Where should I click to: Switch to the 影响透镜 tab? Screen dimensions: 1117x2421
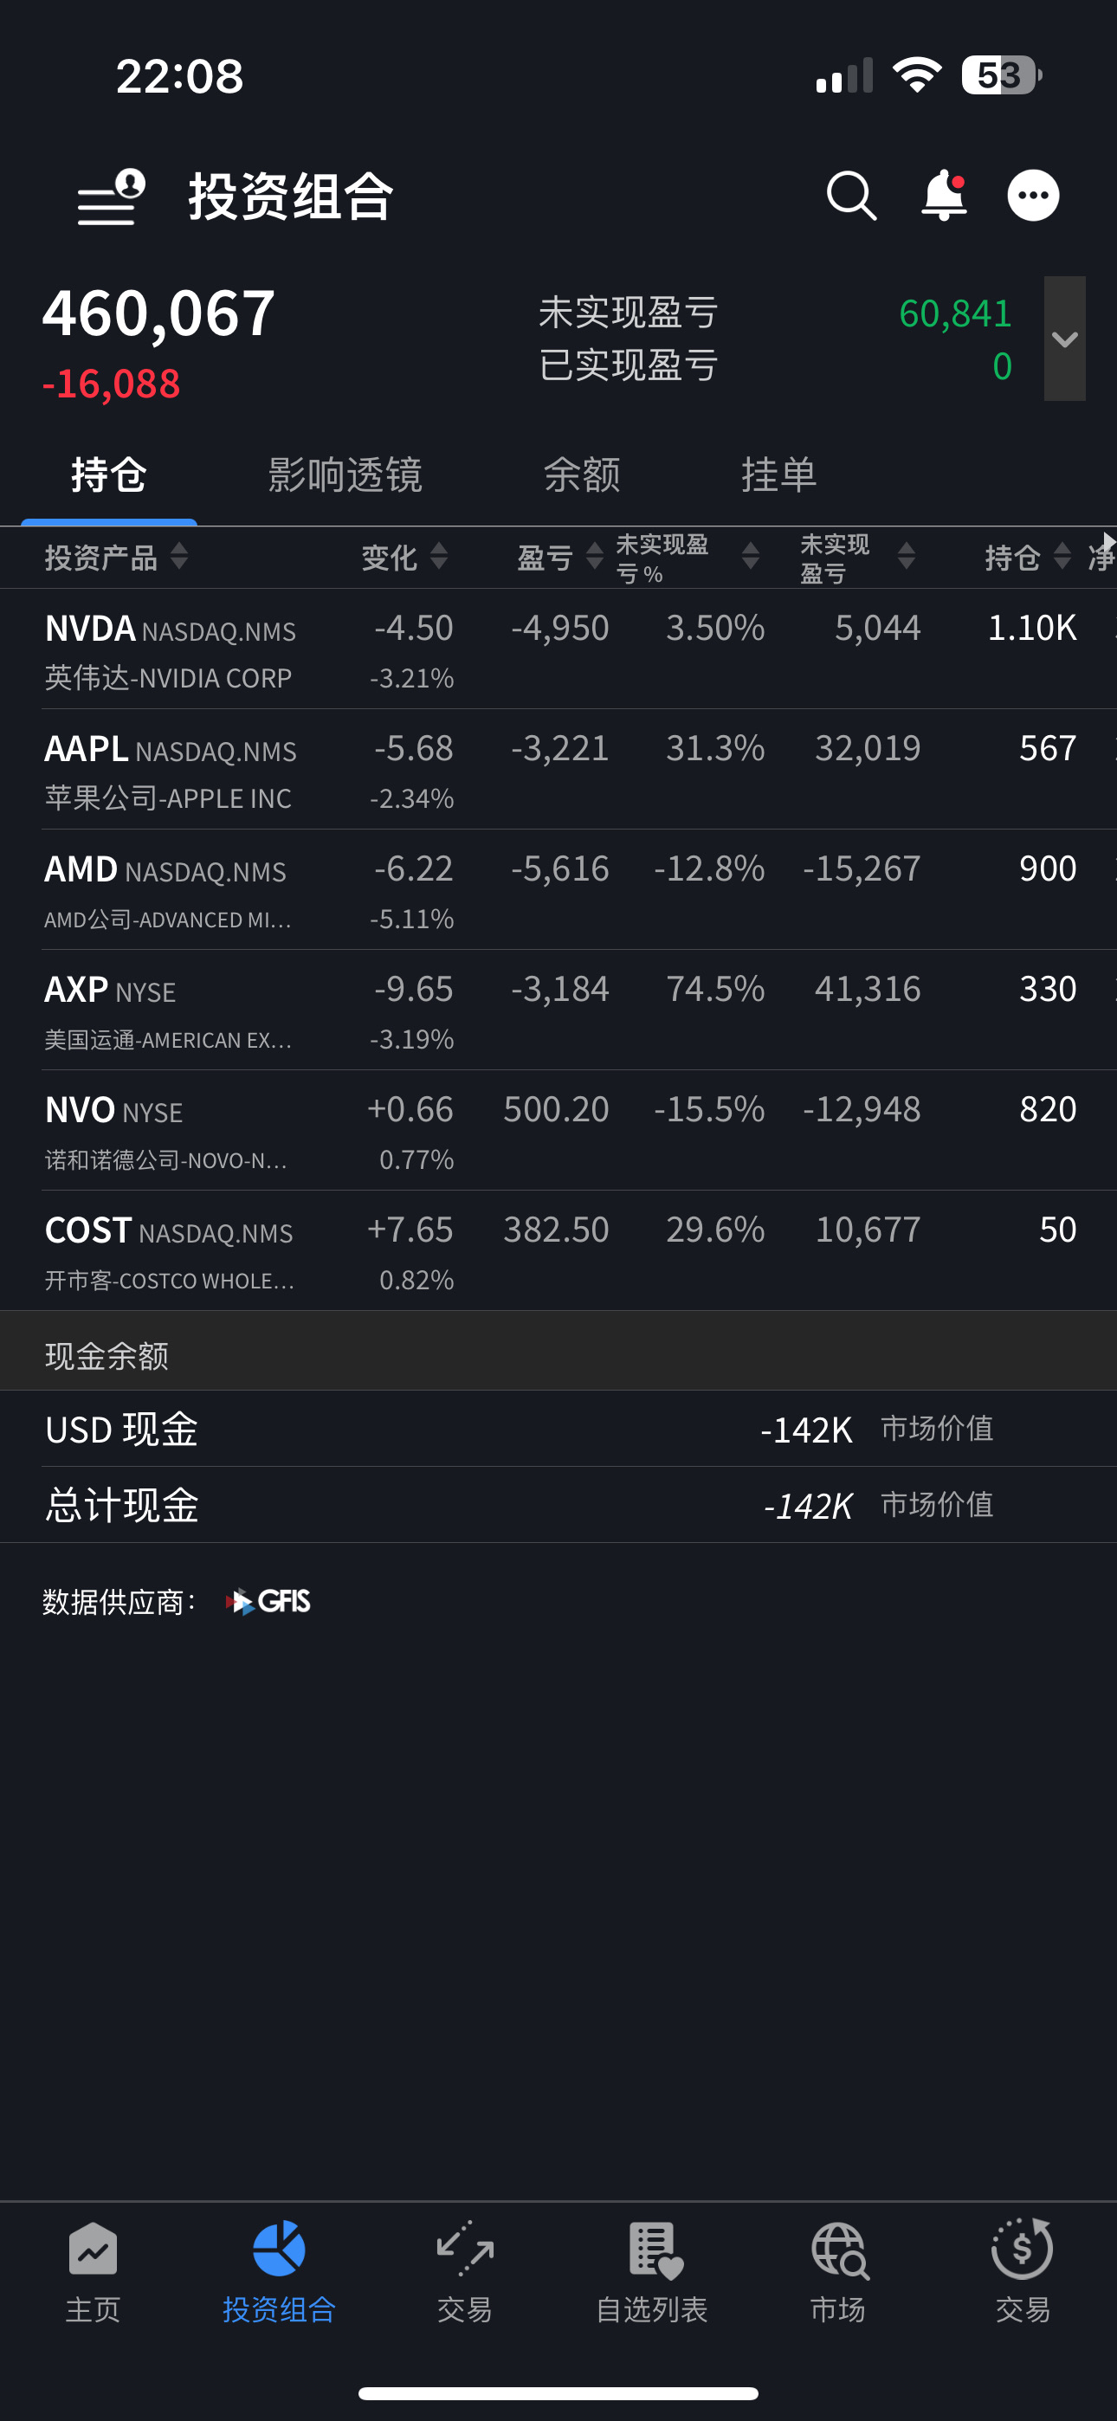point(344,475)
